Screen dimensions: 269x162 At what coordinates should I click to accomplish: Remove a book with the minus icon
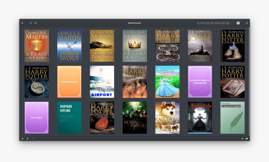click(x=33, y=139)
